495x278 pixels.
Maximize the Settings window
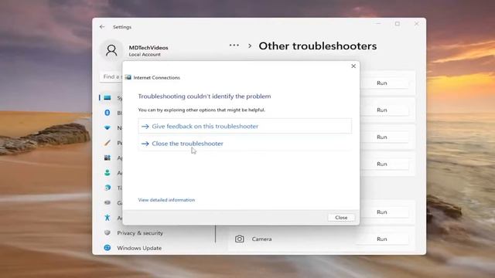pos(397,24)
